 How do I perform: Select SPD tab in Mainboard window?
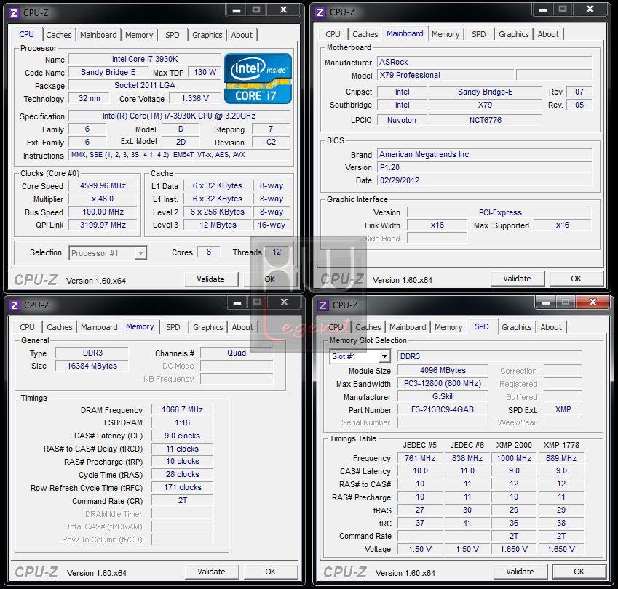pyautogui.click(x=478, y=34)
